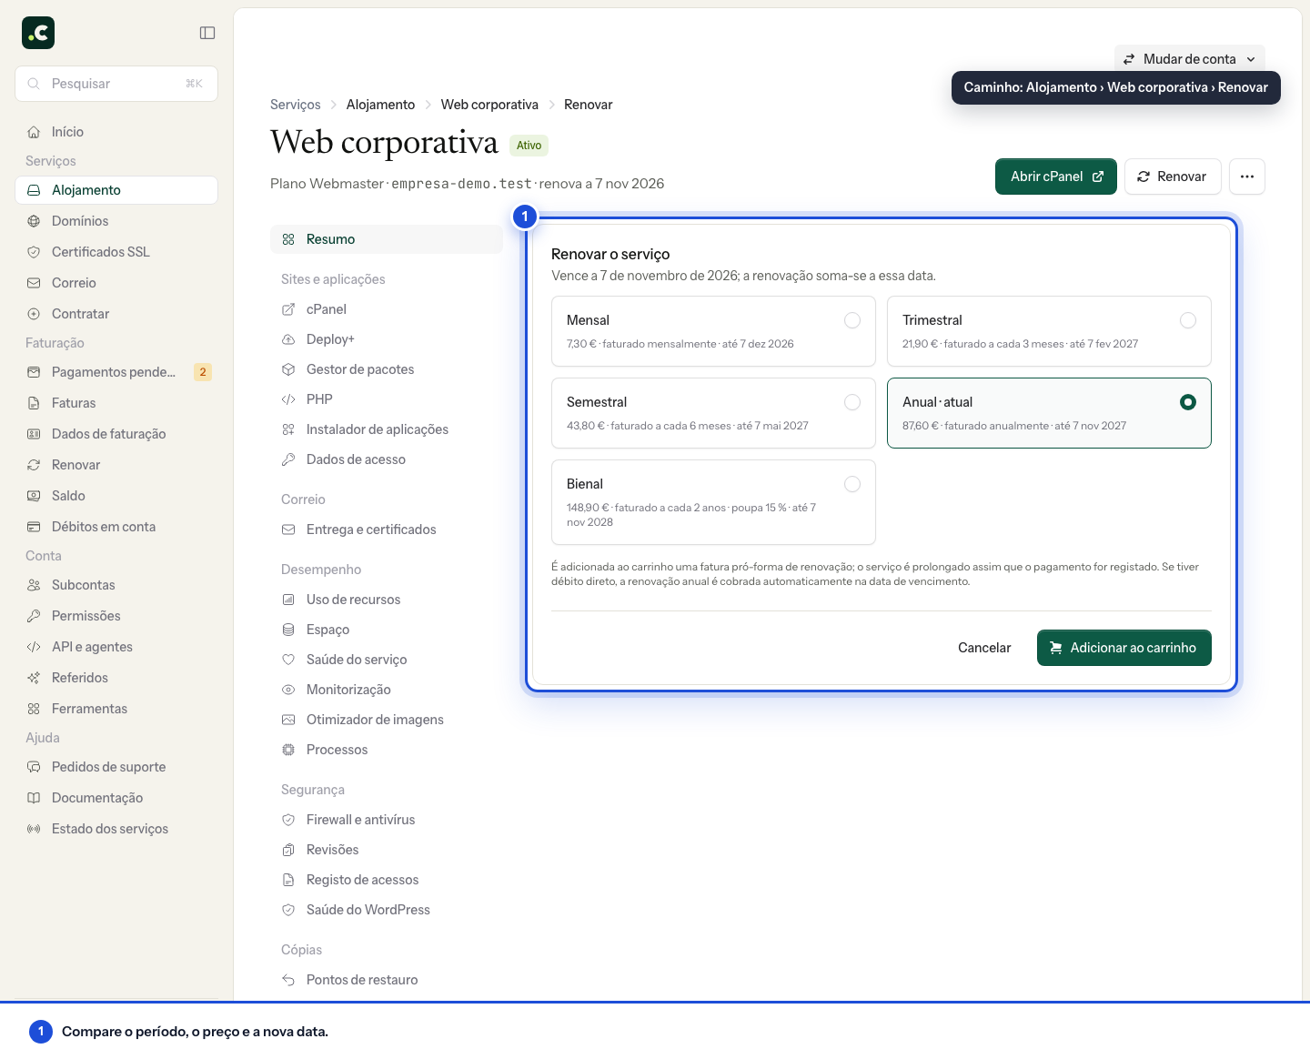Click the code icon beside API e agentes
This screenshot has height=1059, width=1310.
pyautogui.click(x=34, y=647)
